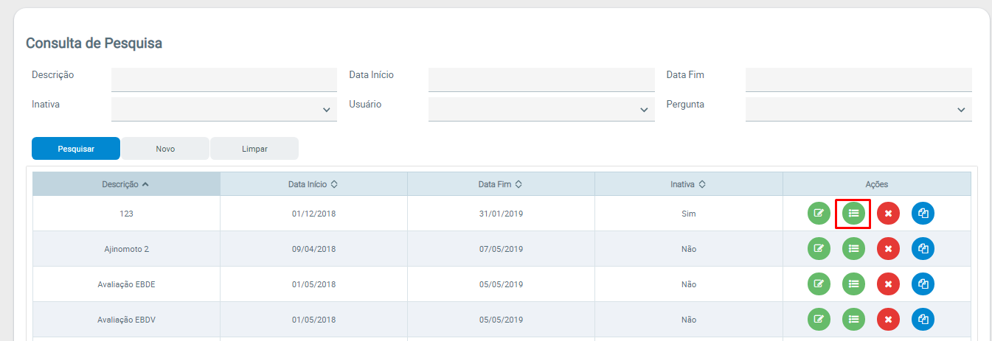Focus the Descrição input field

pos(223,80)
